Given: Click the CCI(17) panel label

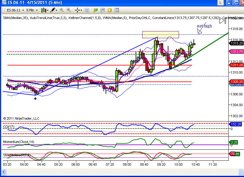Looking at the screenshot, I should point(9,127).
